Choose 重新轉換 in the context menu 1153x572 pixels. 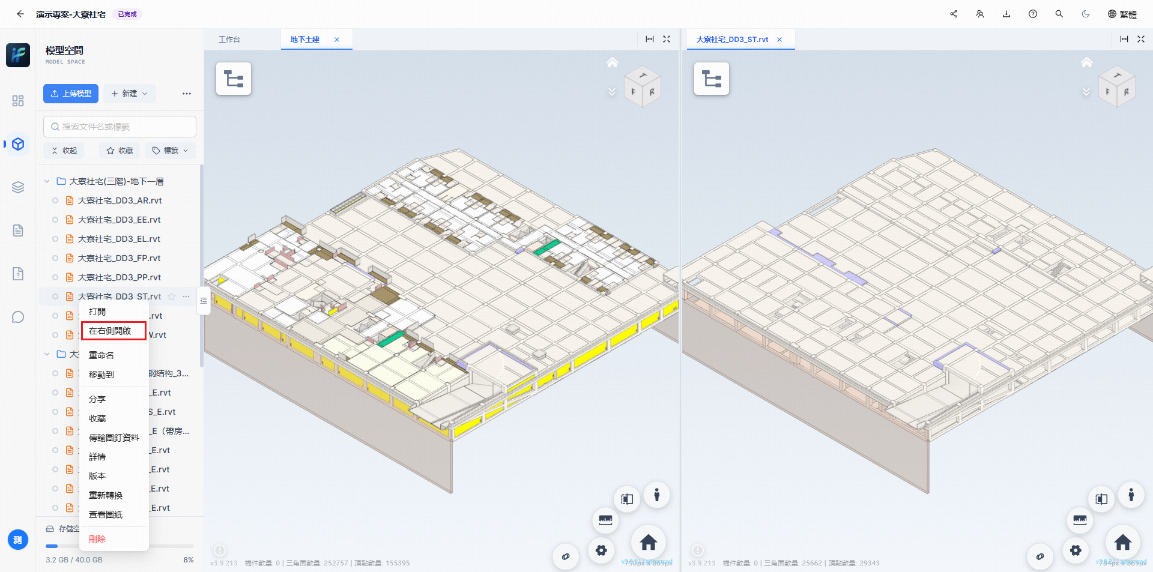click(x=114, y=495)
